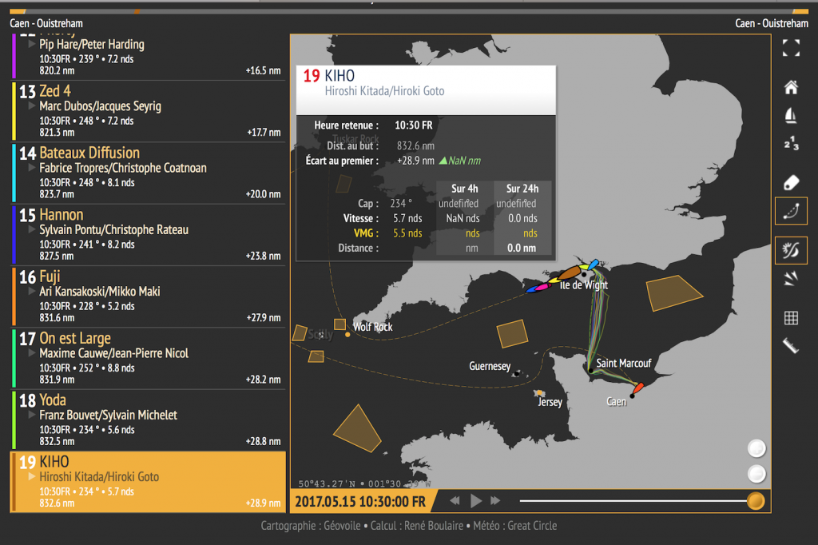Screen dimensions: 818x545
Task: Select the highlighted '19 KIHO' list row
Action: point(148,482)
